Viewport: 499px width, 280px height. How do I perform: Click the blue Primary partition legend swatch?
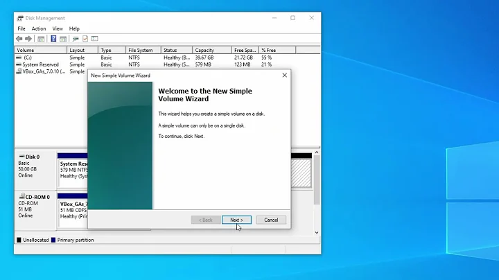[53, 240]
